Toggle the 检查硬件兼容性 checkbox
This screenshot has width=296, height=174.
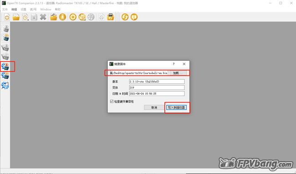[x=112, y=102]
